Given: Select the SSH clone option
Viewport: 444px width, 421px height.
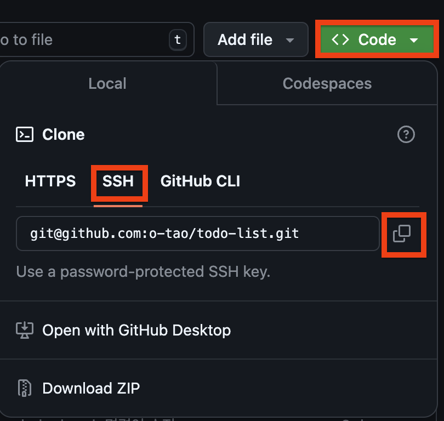Looking at the screenshot, I should tap(118, 181).
